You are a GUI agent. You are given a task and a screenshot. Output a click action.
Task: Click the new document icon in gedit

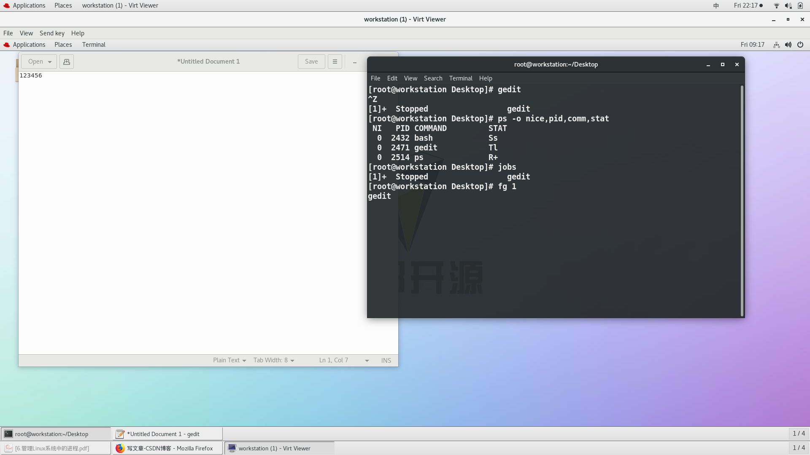pyautogui.click(x=67, y=62)
